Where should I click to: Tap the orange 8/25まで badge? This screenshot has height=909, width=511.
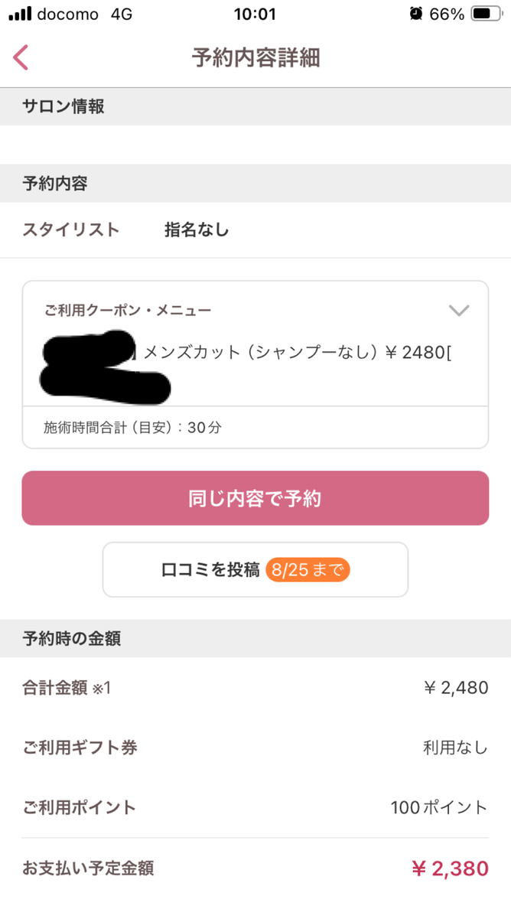point(308,570)
